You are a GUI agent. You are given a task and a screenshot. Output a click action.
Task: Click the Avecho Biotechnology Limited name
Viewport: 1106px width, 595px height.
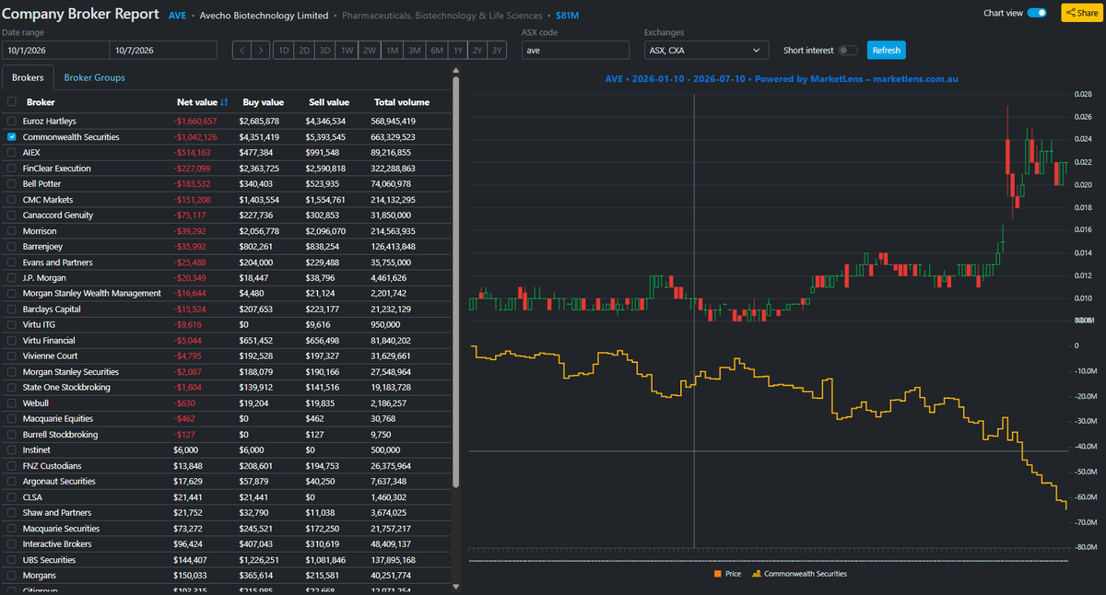coord(264,17)
